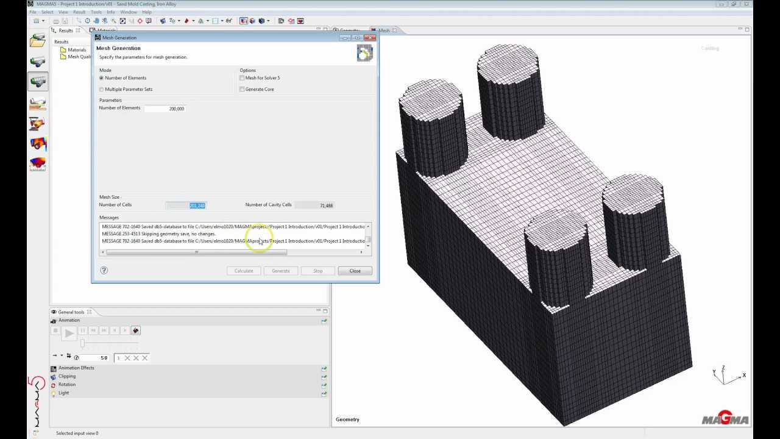Screen dimensions: 780x439
Task: Open the Window menu
Action: tap(129, 12)
